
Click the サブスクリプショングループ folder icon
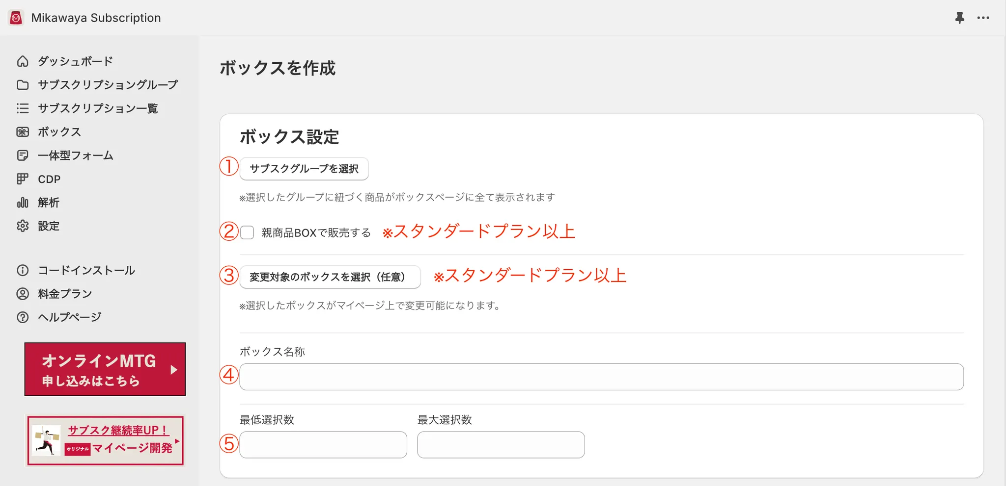click(23, 85)
